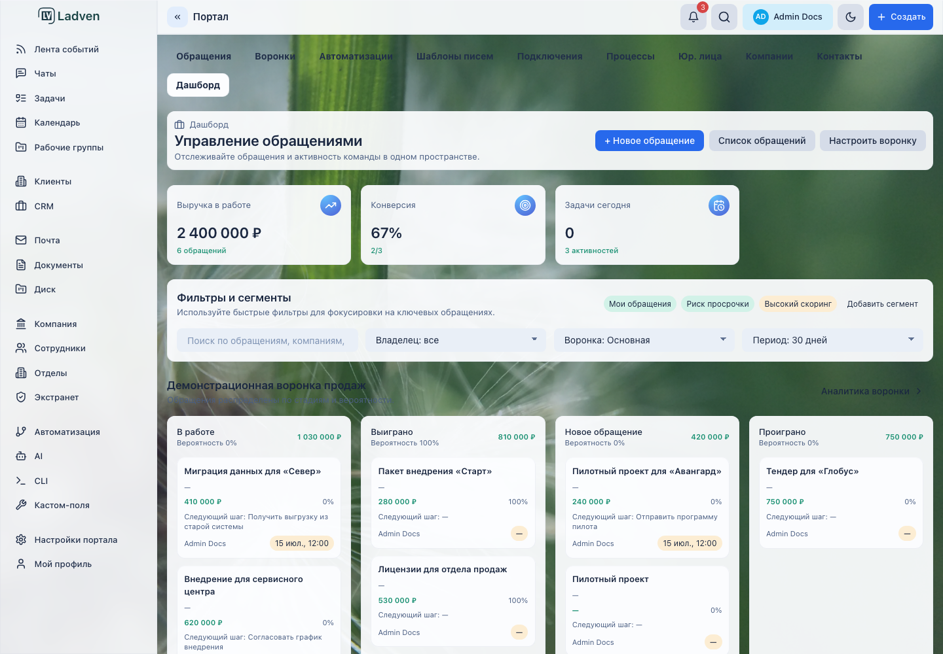The width and height of the screenshot is (943, 654).
Task: Open the Почта mail icon
Action: (x=21, y=240)
